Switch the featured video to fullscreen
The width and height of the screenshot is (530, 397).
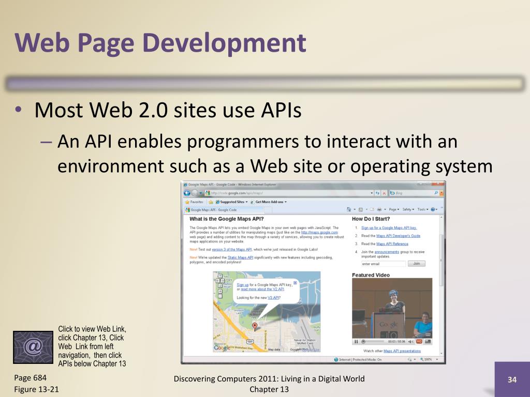coord(428,342)
